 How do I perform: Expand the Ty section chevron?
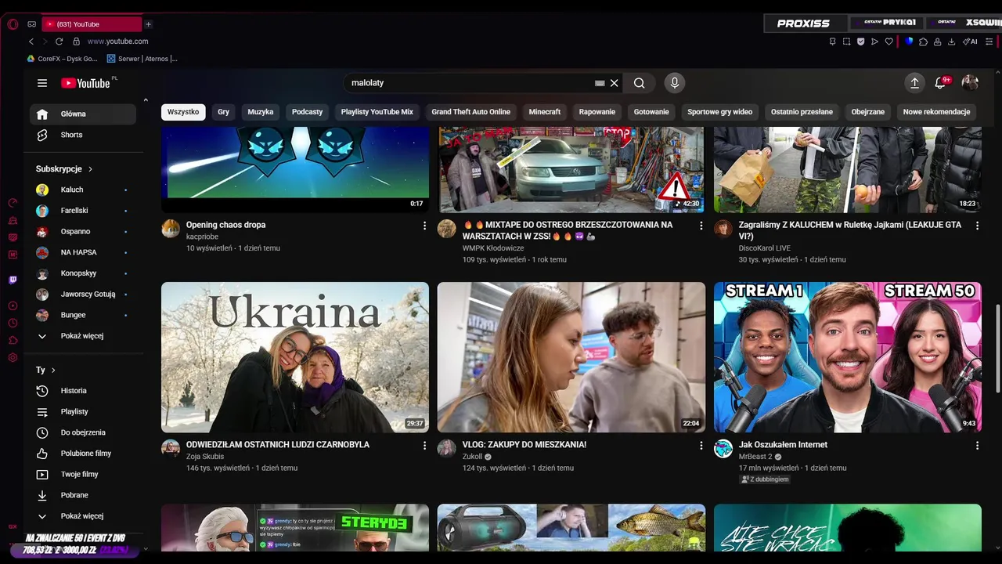53,370
